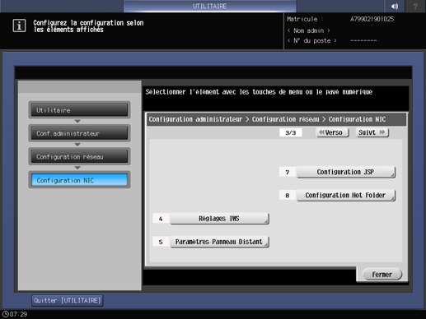Screen dimensions: 426x319
Task: Select the UTILITAIRE tab at top
Action: point(209,6)
